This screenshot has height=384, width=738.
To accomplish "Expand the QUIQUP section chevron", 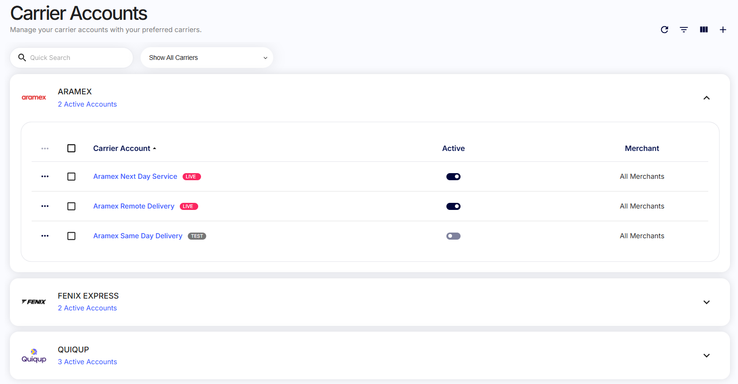I will coord(706,356).
